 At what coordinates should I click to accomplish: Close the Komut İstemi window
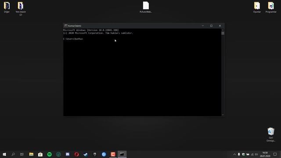coord(220,26)
